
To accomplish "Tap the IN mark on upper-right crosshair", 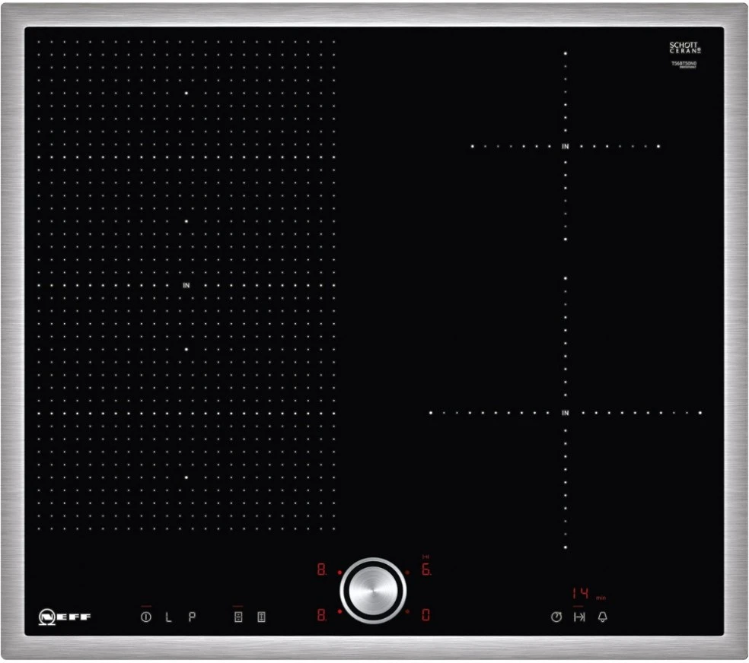I will (x=566, y=146).
